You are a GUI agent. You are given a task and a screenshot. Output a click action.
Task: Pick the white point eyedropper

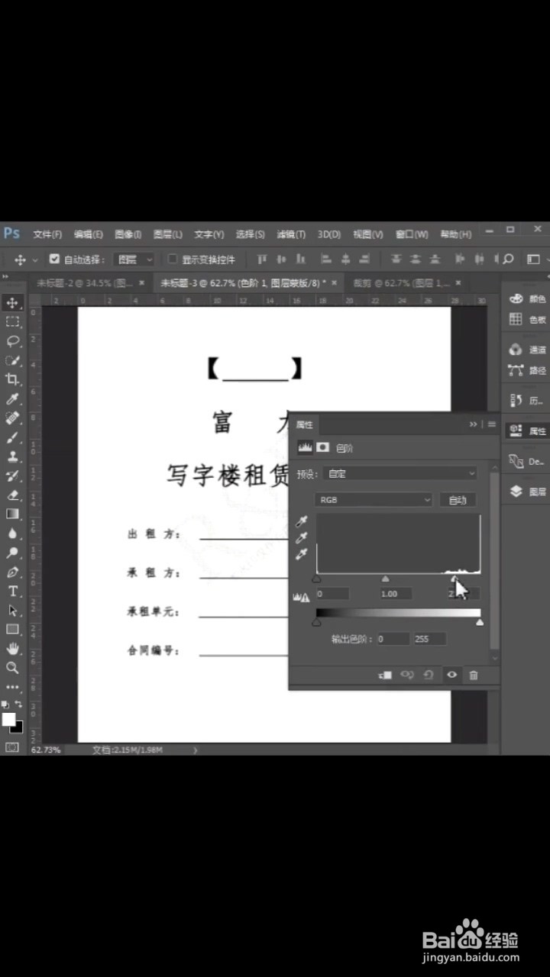pos(302,555)
